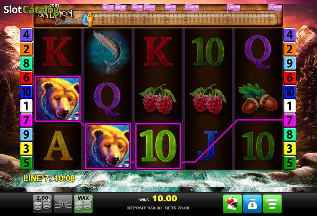Select the MAX bet coins button
Screen dimensions: 317x216
coord(83,204)
